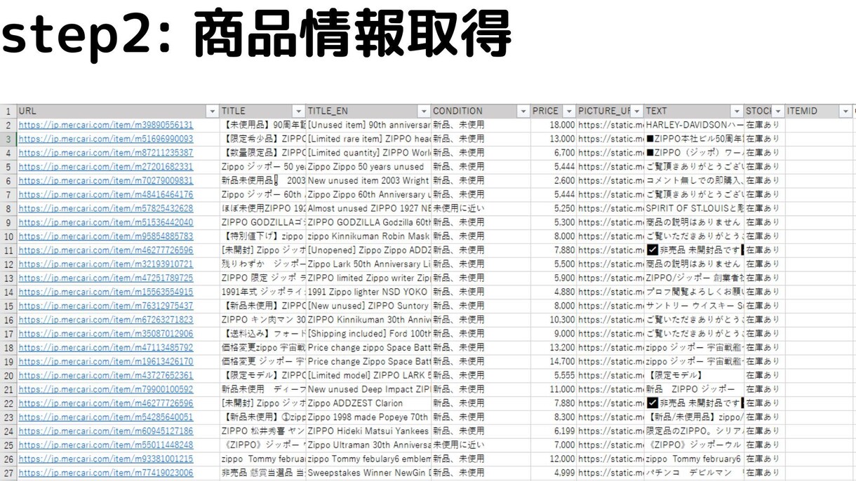856x481 pixels.
Task: Open the TITLE column filter dropdown
Action: (x=299, y=111)
